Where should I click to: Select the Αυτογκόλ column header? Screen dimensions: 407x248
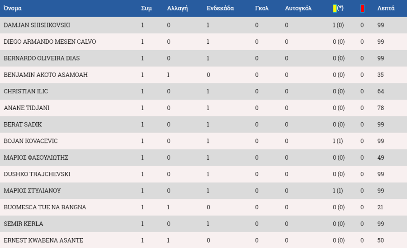(x=298, y=8)
